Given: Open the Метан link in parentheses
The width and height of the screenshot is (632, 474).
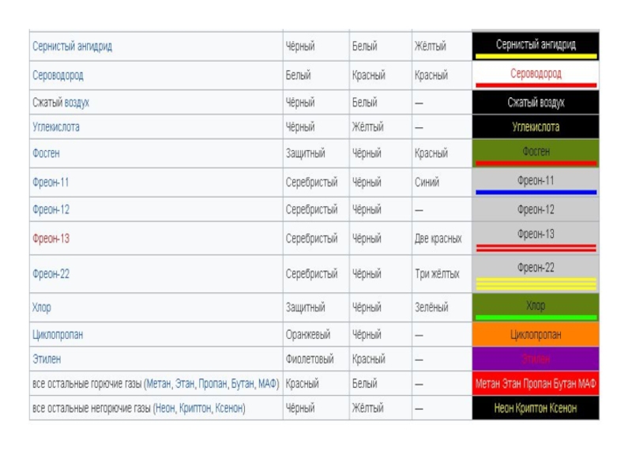Looking at the screenshot, I should coord(162,384).
